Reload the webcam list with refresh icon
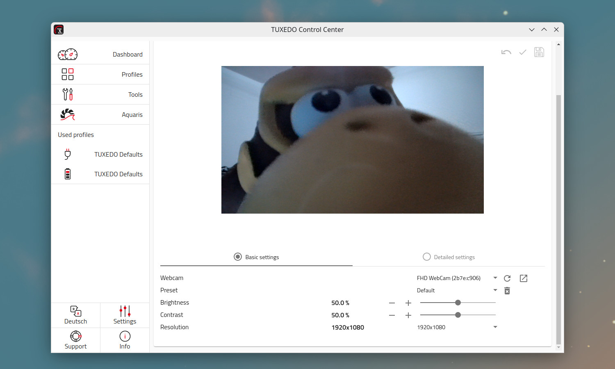615x369 pixels. pos(507,278)
